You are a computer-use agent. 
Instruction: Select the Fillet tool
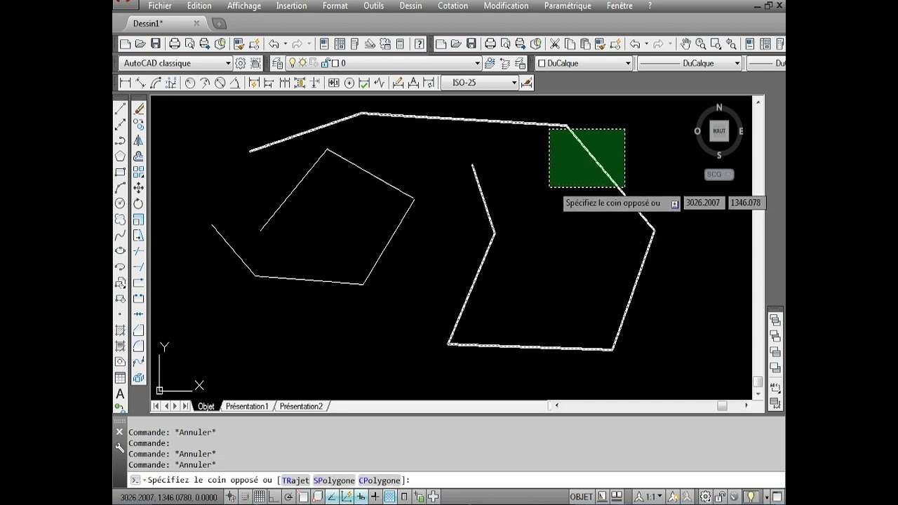[138, 346]
